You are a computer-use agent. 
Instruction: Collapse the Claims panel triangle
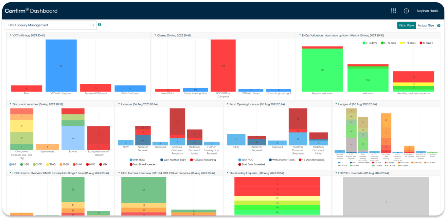pyautogui.click(x=155, y=35)
